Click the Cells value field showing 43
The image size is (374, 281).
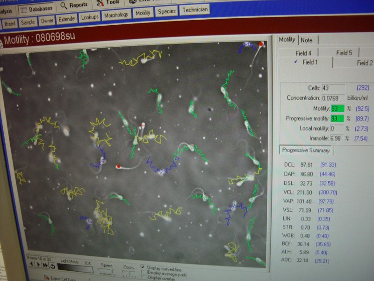(x=333, y=88)
